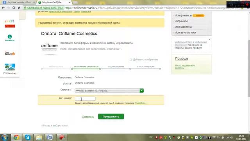Open the Яндекс Деньги payment icon
The image size is (250, 141).
[x=10, y=53]
